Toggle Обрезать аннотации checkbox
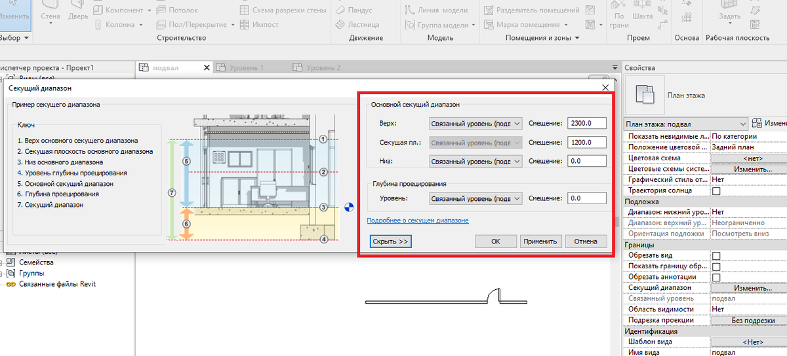Image resolution: width=787 pixels, height=356 pixels. coord(716,277)
